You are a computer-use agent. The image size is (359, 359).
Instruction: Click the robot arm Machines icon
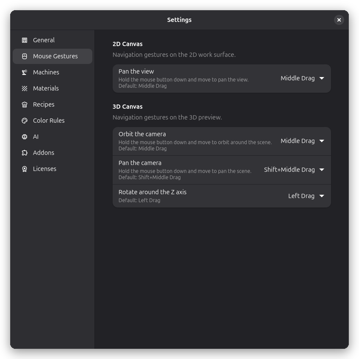(25, 72)
